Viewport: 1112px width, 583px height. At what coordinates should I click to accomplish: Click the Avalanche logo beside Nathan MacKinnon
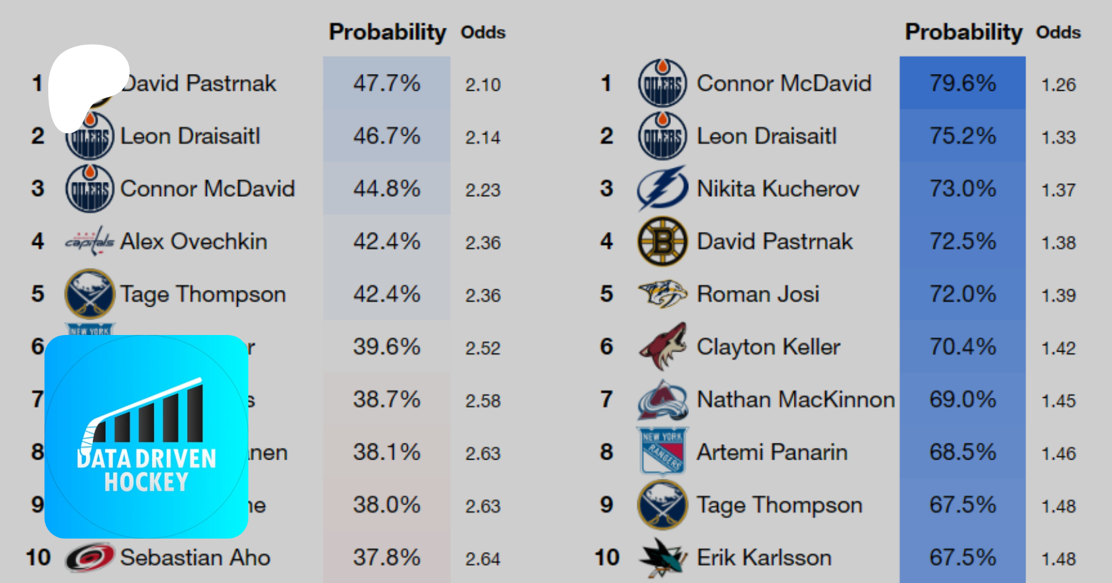[x=662, y=400]
